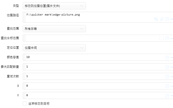Click the more options dots for 颜色容差
This screenshot has height=108, width=173.
pyautogui.click(x=172, y=58)
